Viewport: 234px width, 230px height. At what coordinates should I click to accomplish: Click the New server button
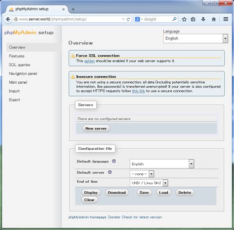(x=96, y=129)
